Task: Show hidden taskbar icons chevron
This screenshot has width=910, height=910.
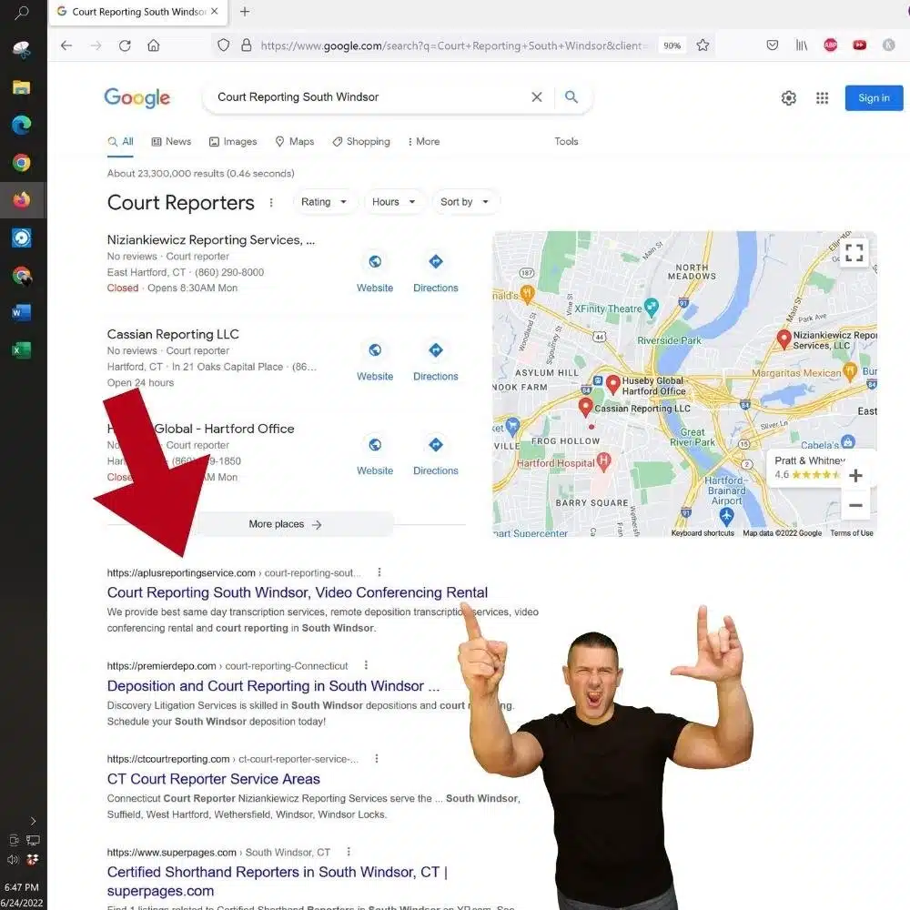Action: coord(33,821)
